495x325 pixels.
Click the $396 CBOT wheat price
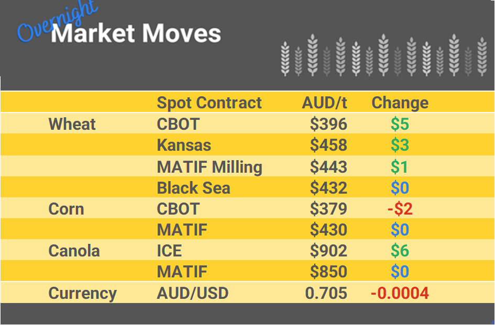click(328, 124)
